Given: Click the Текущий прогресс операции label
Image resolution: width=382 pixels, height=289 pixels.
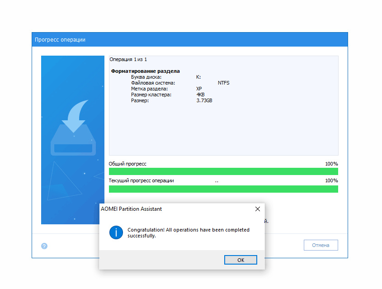Looking at the screenshot, I should [141, 180].
